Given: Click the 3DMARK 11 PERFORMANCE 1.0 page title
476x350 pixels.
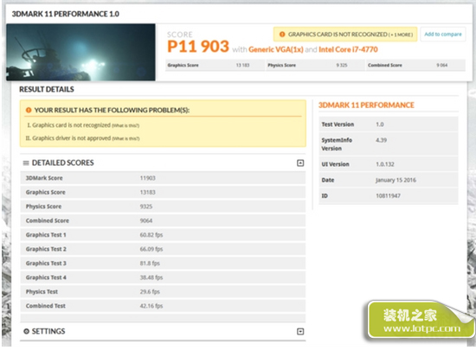Looking at the screenshot, I should click(65, 14).
